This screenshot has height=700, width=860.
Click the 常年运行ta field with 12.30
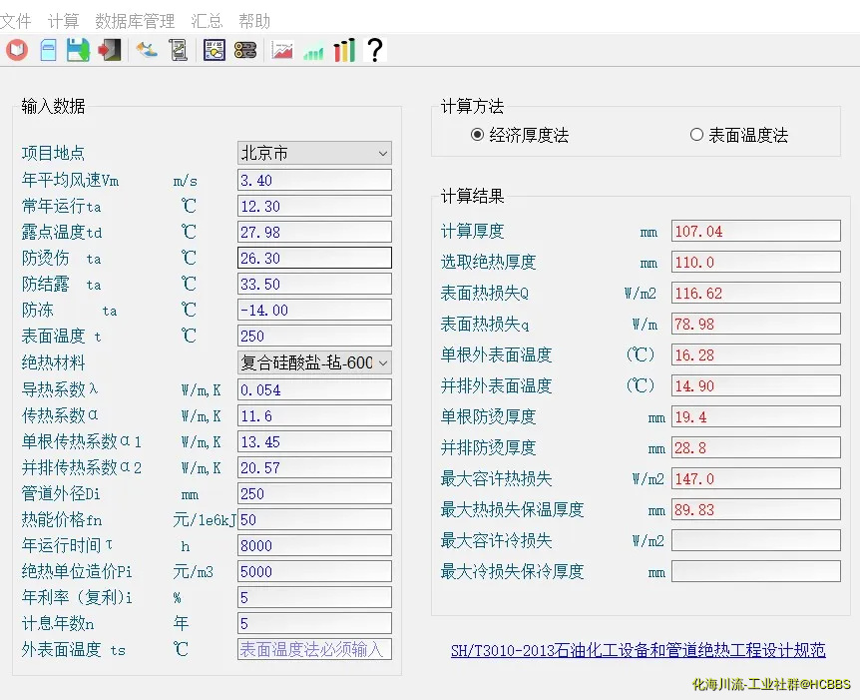tap(315, 206)
